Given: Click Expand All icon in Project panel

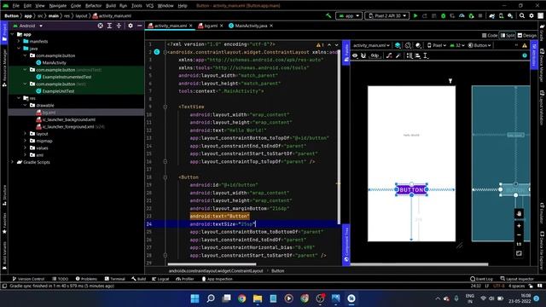Looking at the screenshot, I should [x=109, y=26].
